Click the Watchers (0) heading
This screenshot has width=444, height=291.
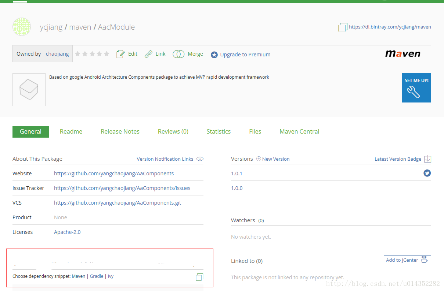[247, 220]
